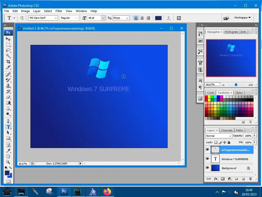The image size is (262, 197).
Task: Switch to the Channels tab
Action: (x=227, y=130)
